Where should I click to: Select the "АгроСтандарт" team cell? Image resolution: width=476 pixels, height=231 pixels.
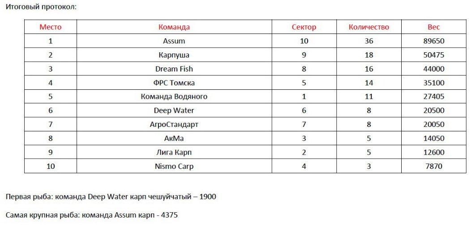[x=174, y=124]
